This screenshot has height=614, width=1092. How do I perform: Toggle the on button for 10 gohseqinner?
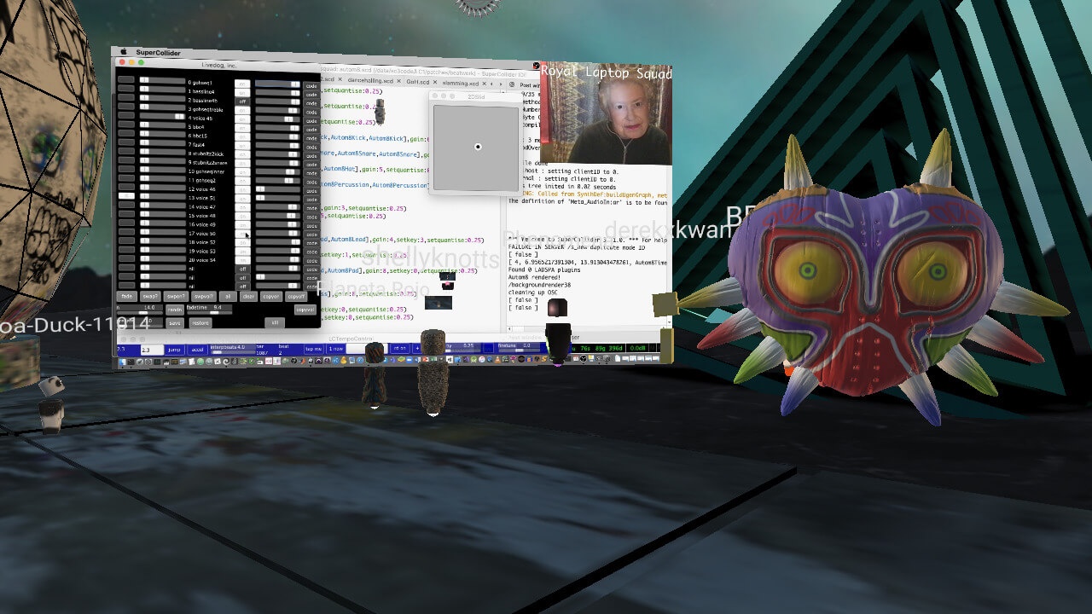[242, 172]
